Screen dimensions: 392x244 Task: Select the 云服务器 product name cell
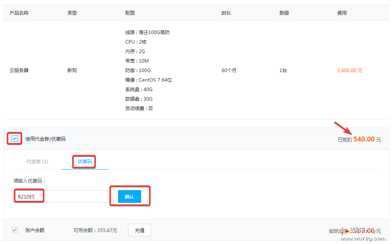[x=19, y=71]
